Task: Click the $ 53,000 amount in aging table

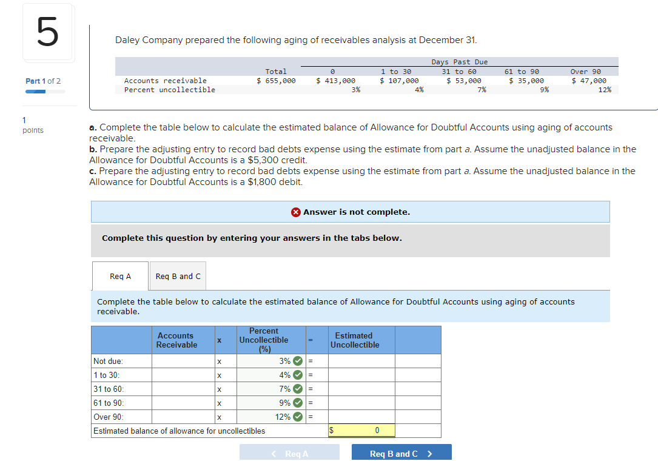Action: (464, 81)
